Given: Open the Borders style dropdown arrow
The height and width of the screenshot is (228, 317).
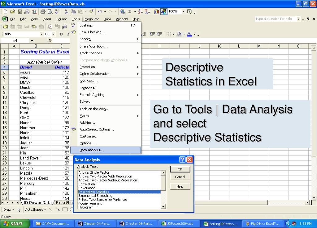Looking at the screenshot, I should tap(173, 34).
